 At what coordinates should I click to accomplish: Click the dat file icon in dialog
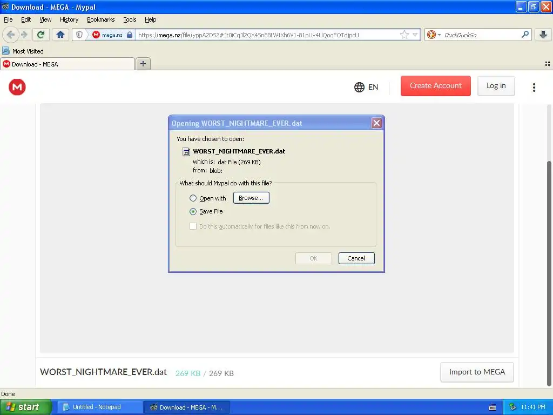coord(186,152)
